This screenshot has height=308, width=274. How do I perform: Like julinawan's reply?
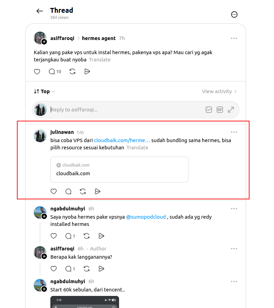[x=53, y=191]
